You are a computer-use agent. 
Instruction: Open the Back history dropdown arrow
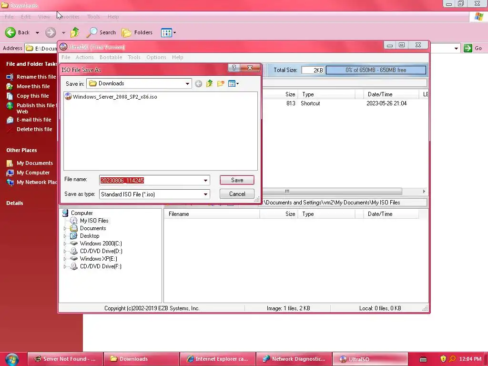tap(37, 33)
